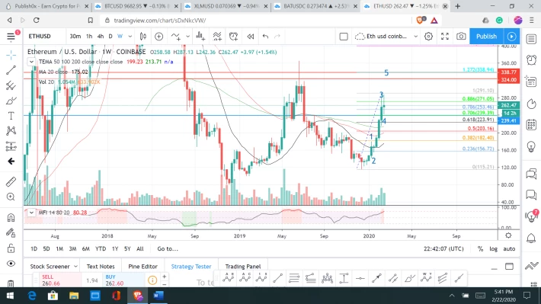
Task: Open the Trading Panel tab
Action: [x=243, y=267]
